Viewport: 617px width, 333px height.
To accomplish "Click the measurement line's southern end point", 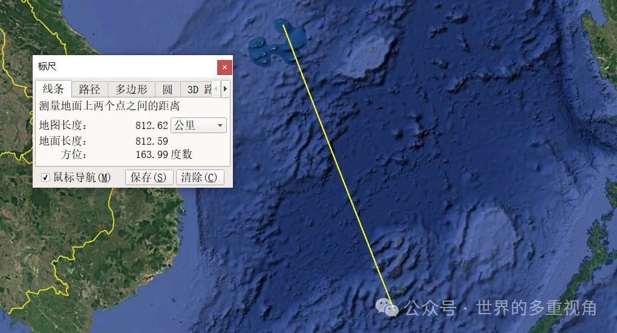I will tap(394, 315).
